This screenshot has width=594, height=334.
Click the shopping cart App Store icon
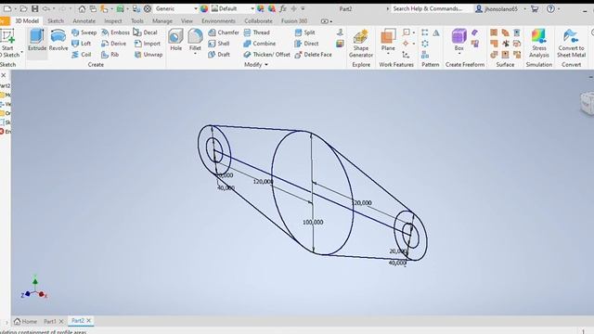pyautogui.click(x=535, y=8)
